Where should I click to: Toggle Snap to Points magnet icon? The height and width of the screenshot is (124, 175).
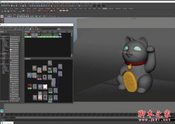(x=59, y=6)
